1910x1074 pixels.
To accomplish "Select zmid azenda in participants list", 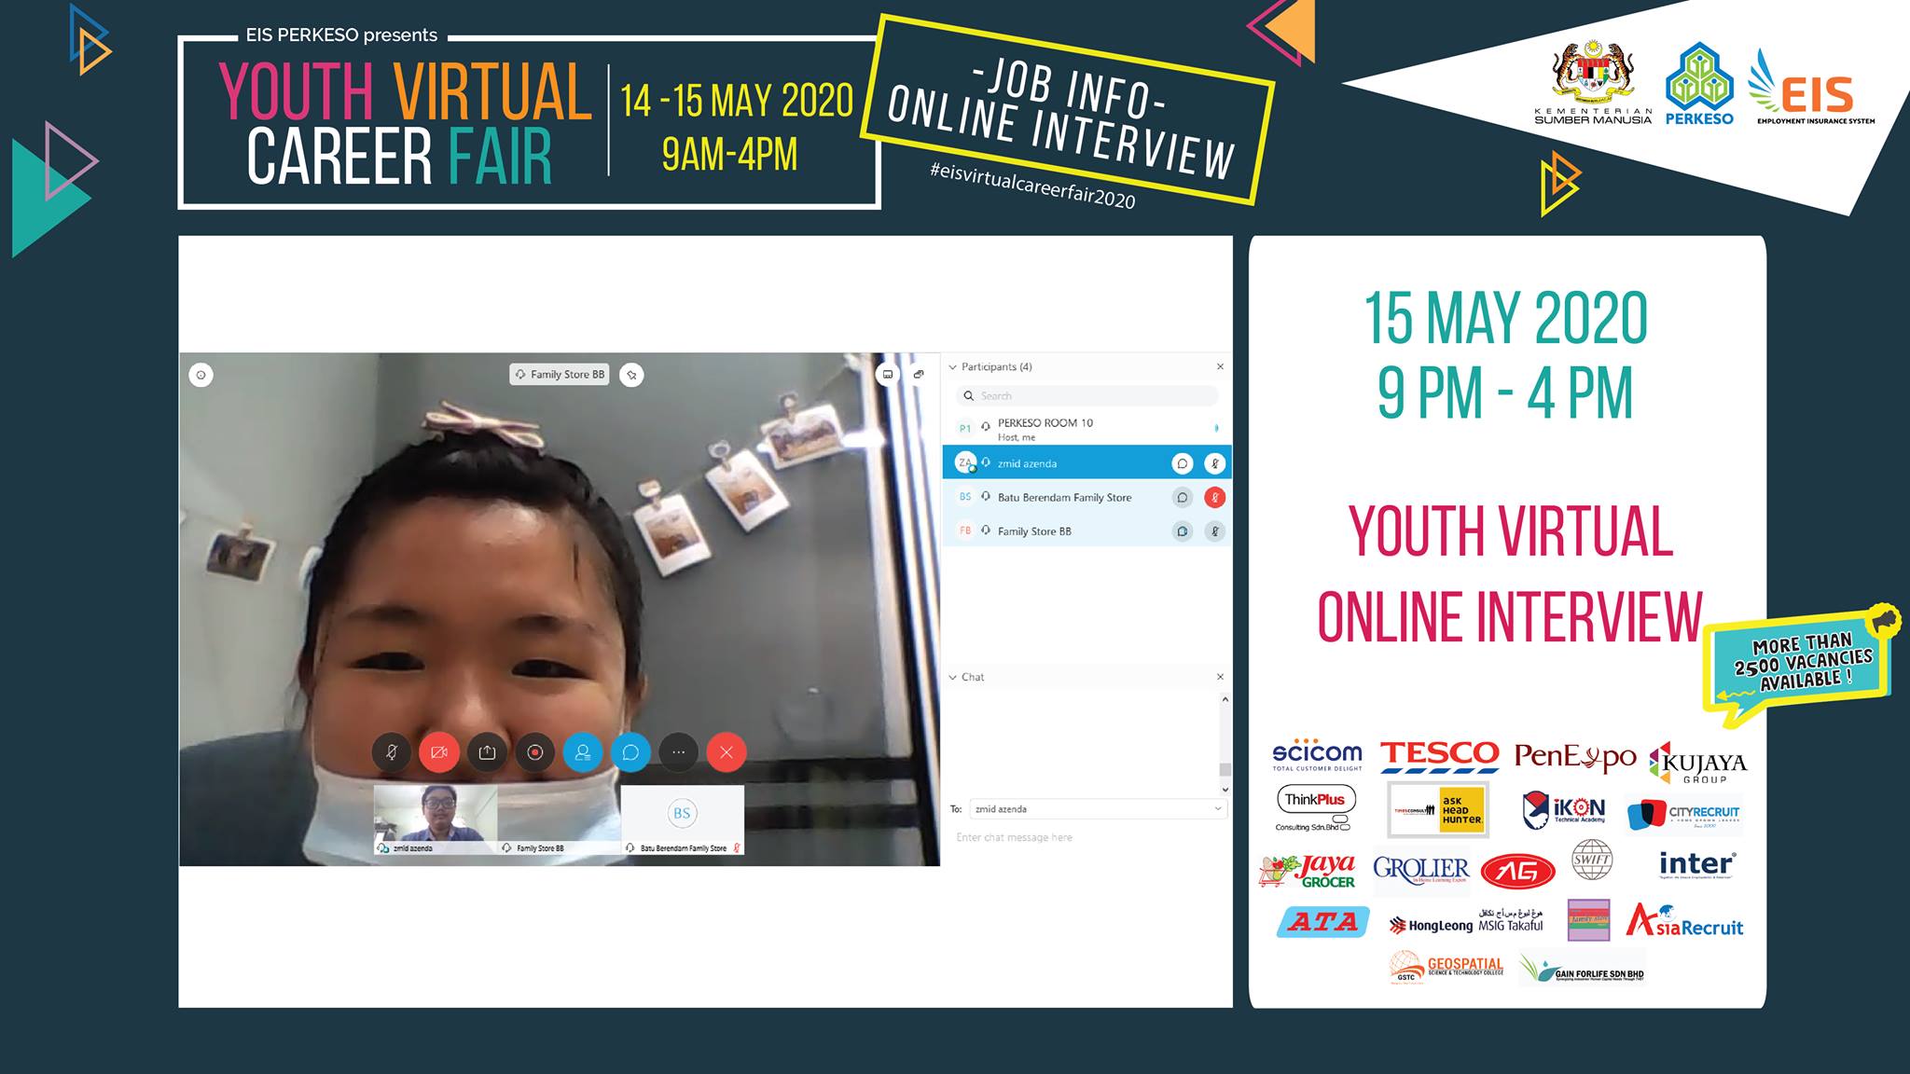I will pos(1087,463).
